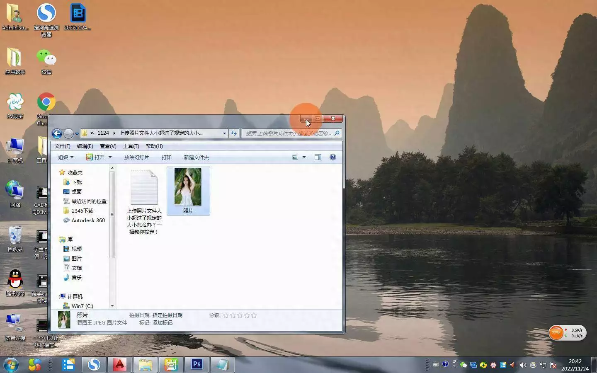This screenshot has width=597, height=373.
Task: Open the 文件(F) menu
Action: [x=62, y=146]
